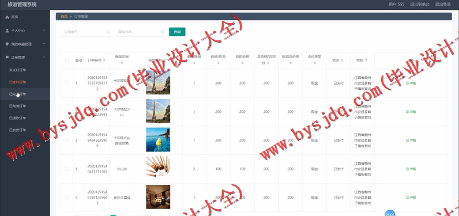This screenshot has width=459, height=216.
Task: Click the location pin icon beside 我的收藏管理
Action: tap(7, 44)
